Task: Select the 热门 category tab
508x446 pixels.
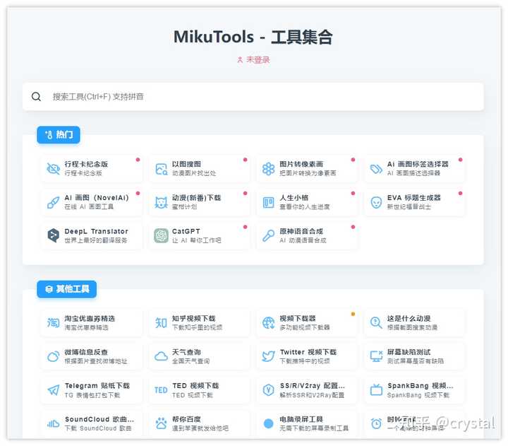Action: (x=59, y=135)
